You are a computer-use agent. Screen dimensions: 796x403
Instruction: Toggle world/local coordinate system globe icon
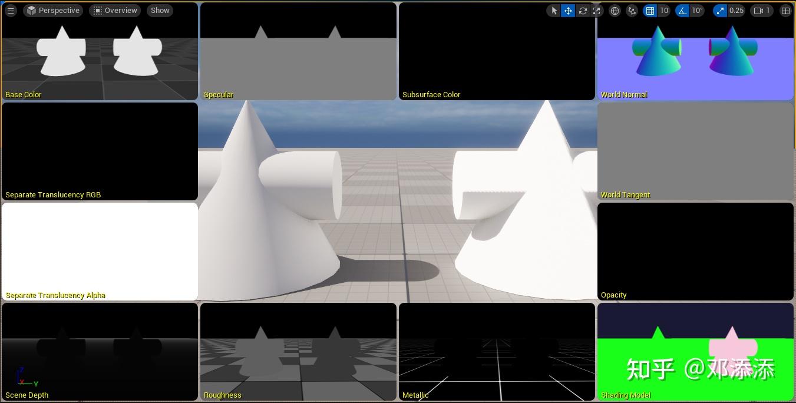[x=615, y=10]
